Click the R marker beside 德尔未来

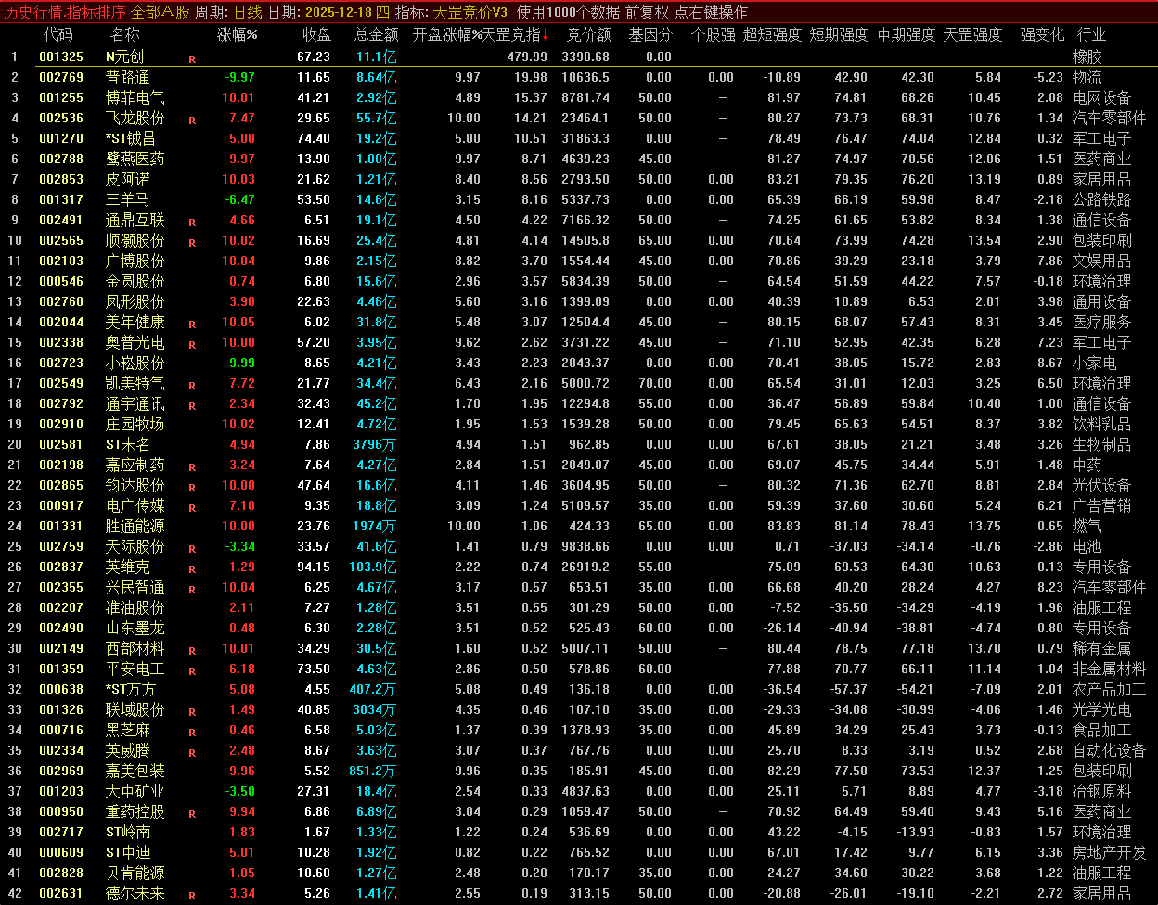192,895
